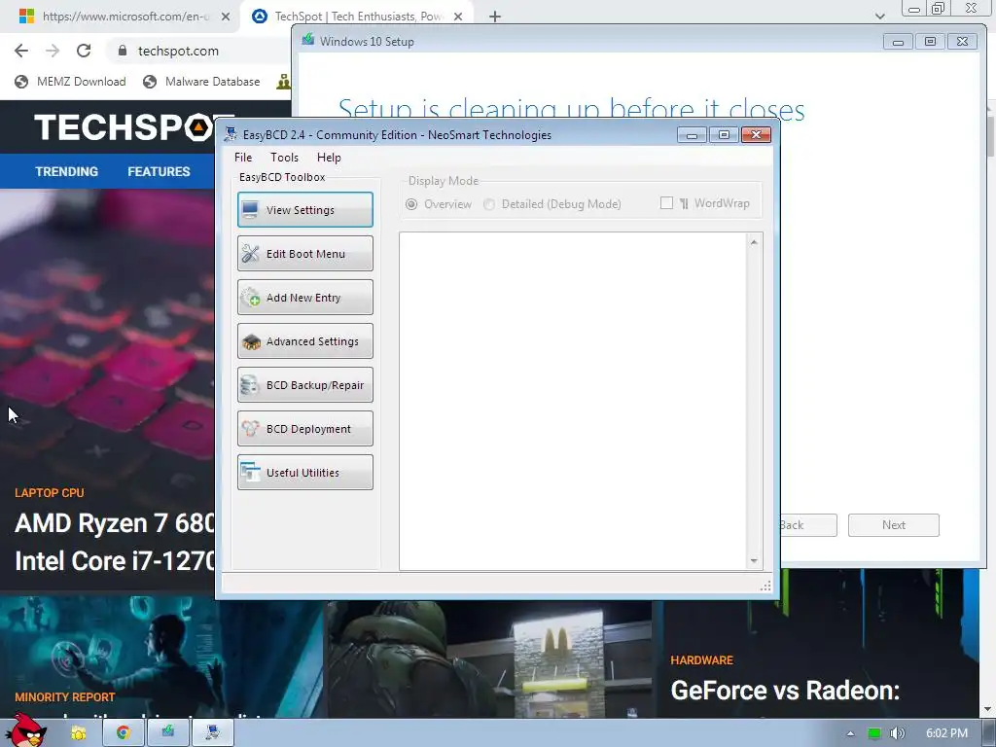Viewport: 996px width, 747px height.
Task: Open the MINORITY REPORT article thumbnail
Action: click(161, 658)
